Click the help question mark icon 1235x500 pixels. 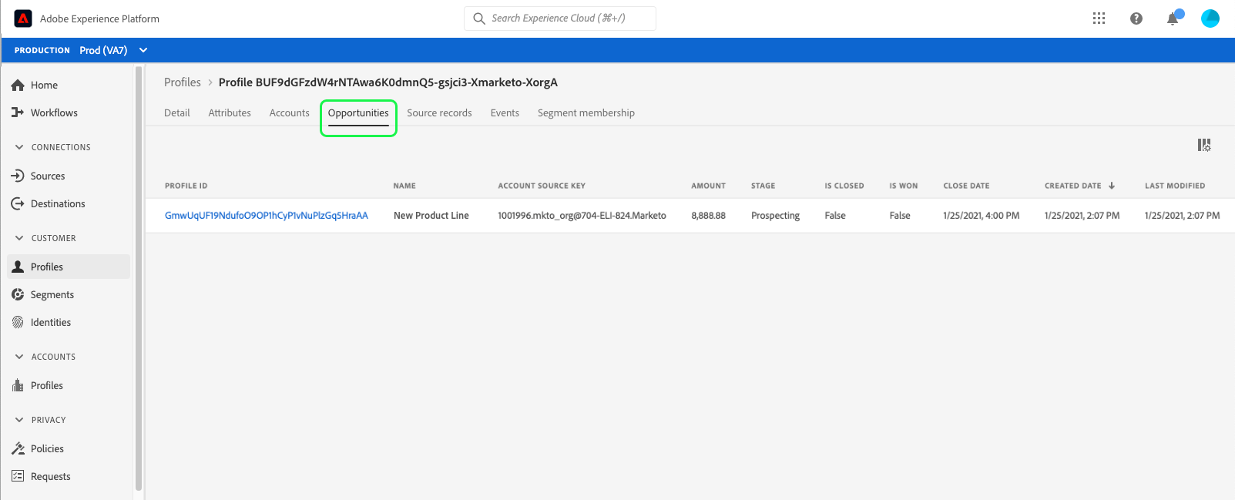pos(1136,18)
